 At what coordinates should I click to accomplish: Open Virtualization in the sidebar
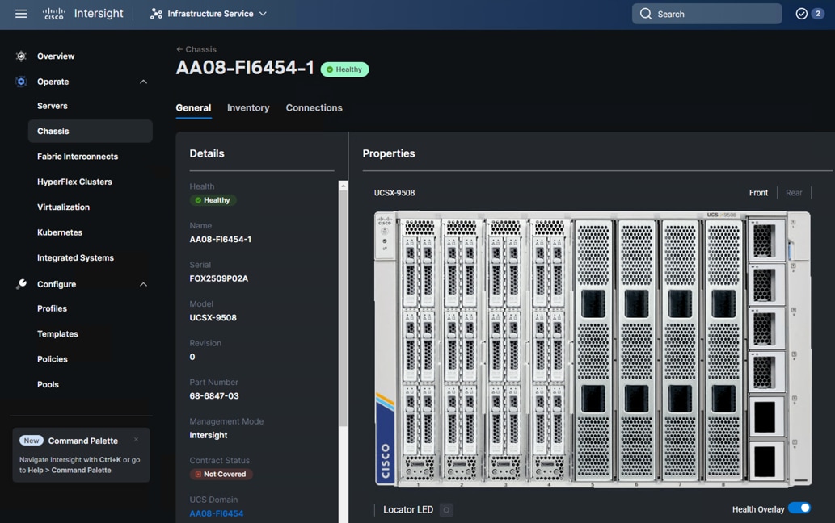click(63, 207)
